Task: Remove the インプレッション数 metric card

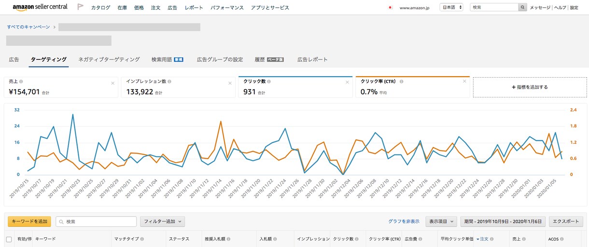Action: point(230,83)
